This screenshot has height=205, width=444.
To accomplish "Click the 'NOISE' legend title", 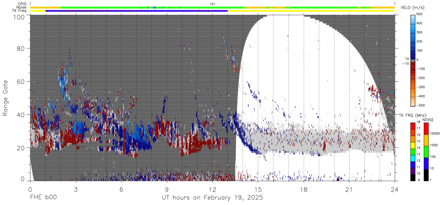I will pyautogui.click(x=428, y=120).
